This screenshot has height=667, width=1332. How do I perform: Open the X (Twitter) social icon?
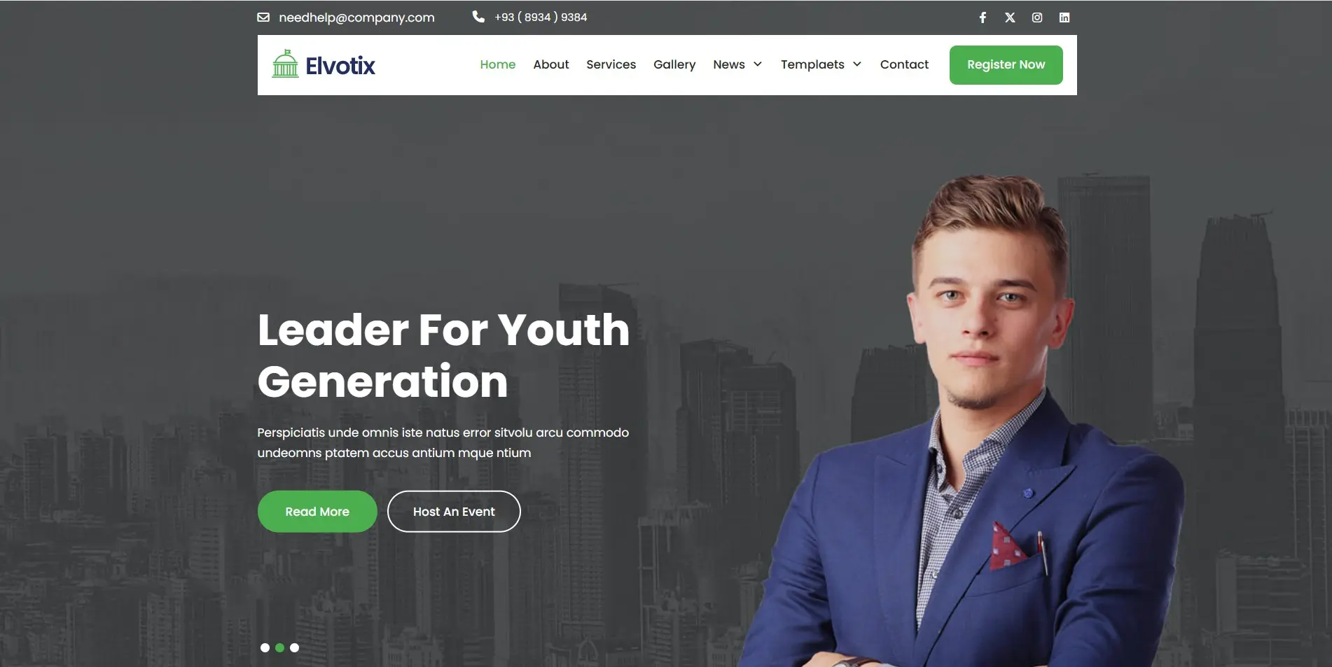pos(1010,17)
